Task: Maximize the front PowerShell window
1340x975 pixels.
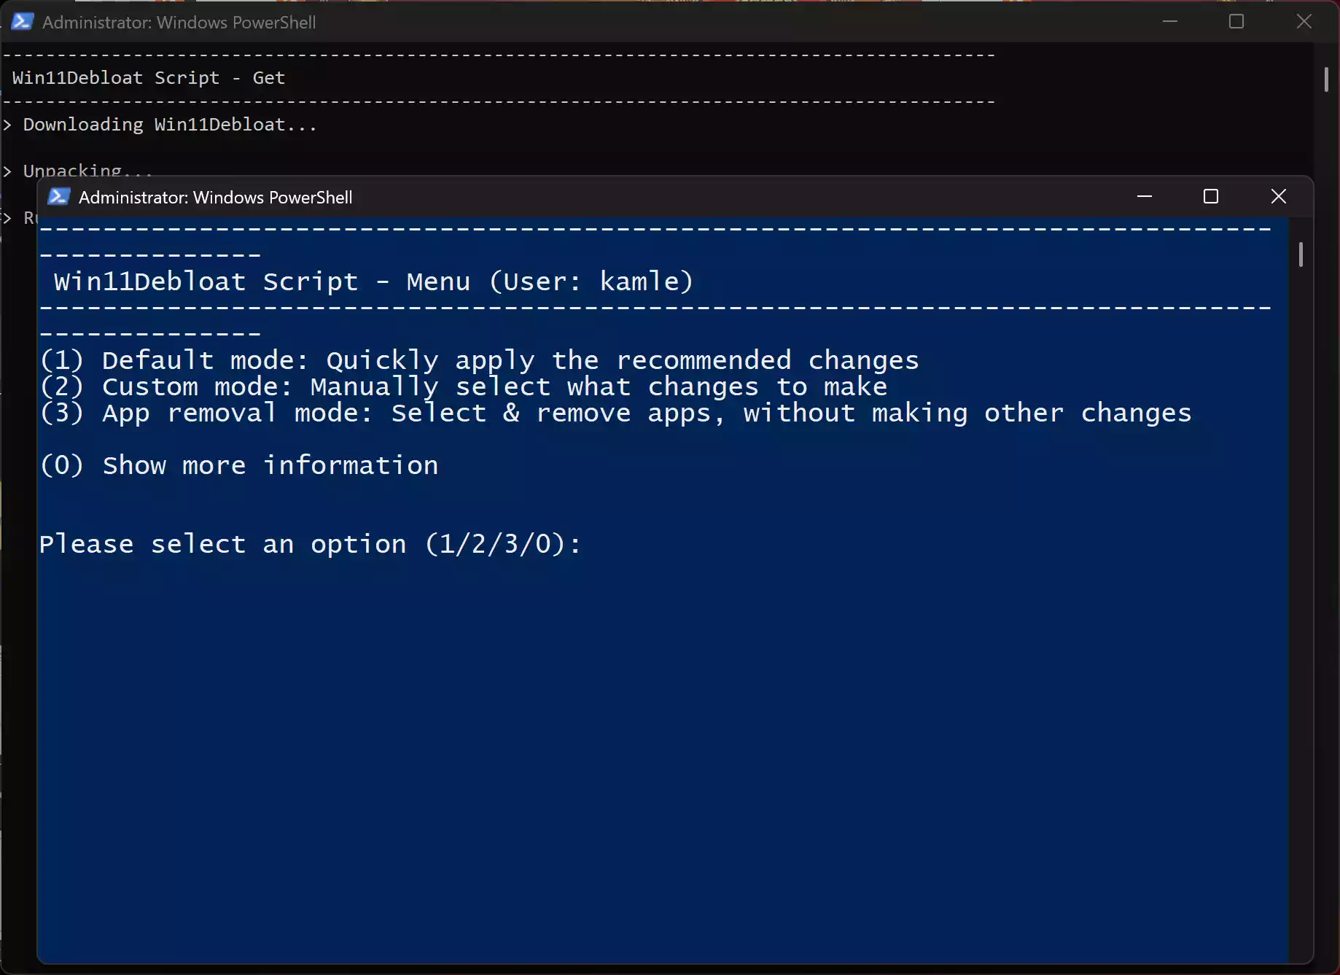Action: coord(1211,196)
